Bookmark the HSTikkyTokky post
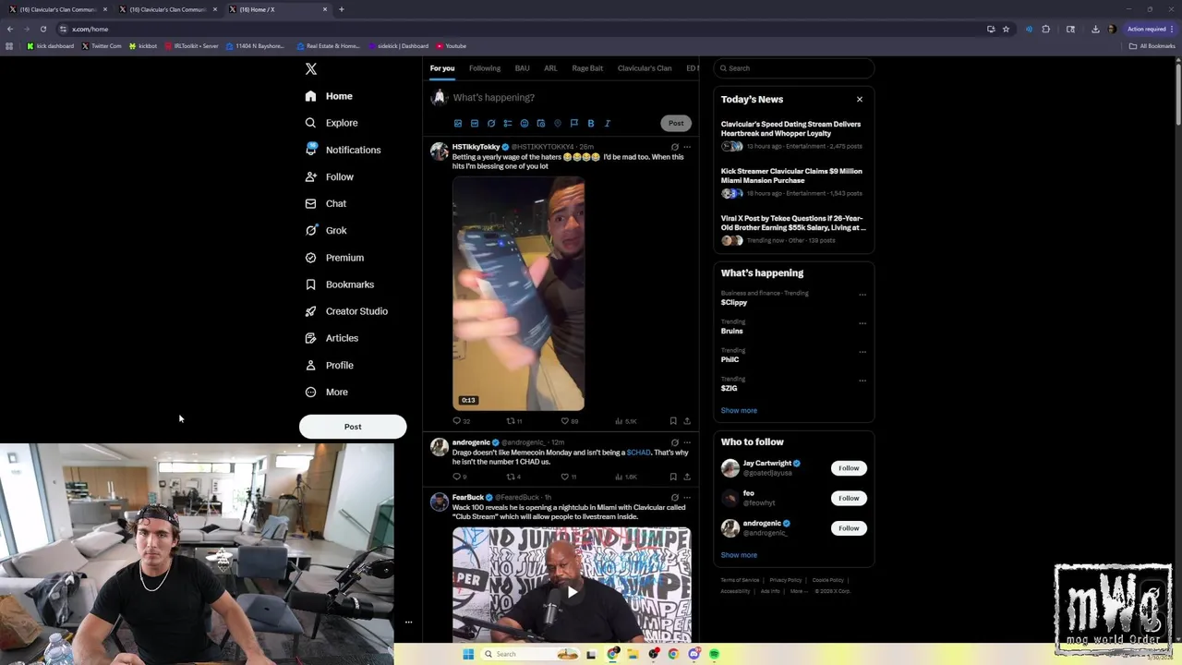The image size is (1182, 665). (x=673, y=421)
